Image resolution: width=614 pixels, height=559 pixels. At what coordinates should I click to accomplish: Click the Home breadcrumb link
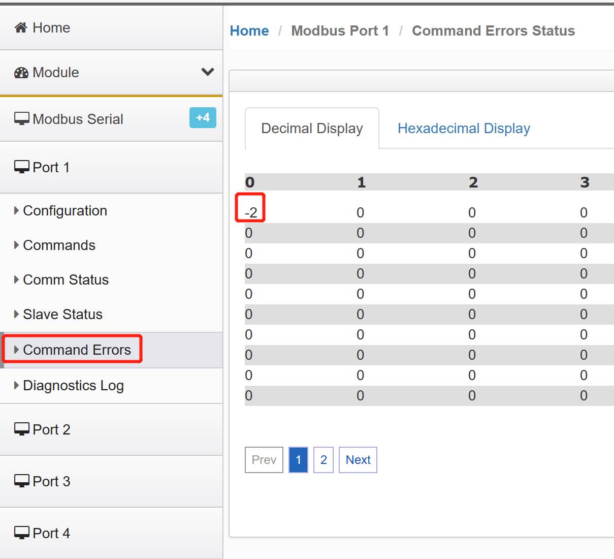249,30
